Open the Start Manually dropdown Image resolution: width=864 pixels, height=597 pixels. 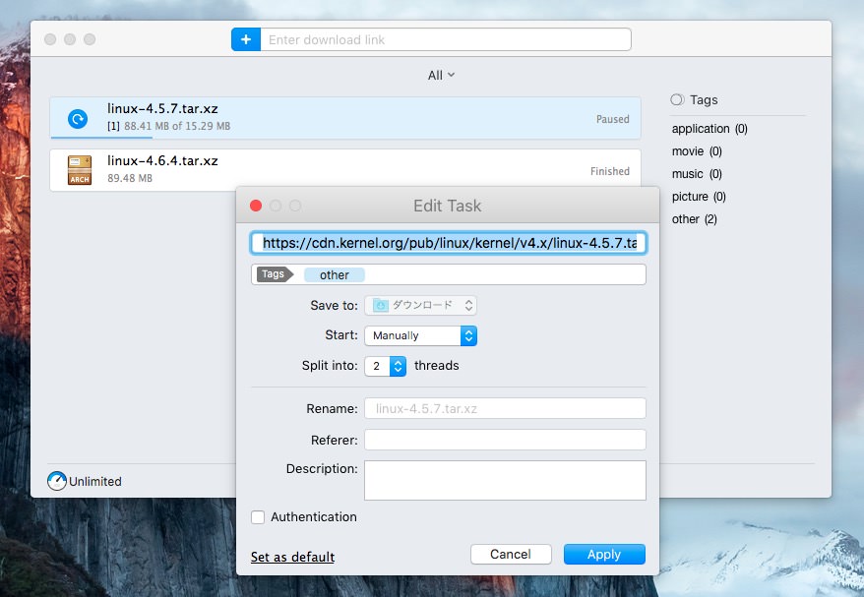(420, 335)
